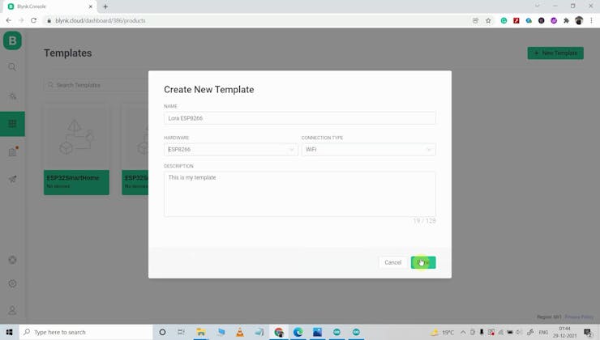Reload the page with browser refresh icon

[34, 20]
